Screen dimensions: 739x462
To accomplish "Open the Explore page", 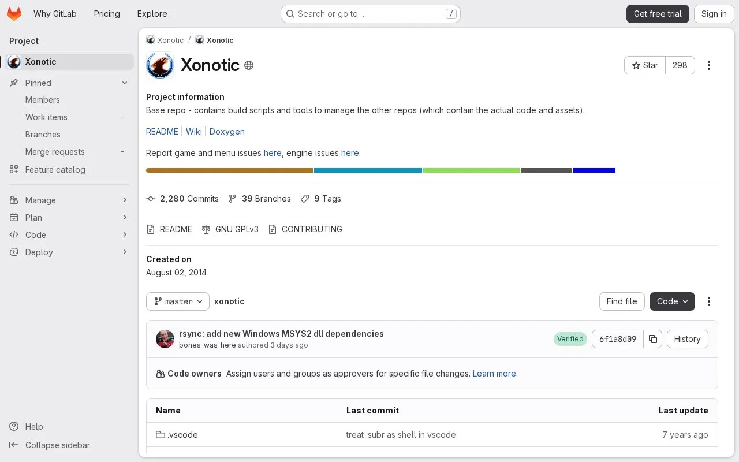I will [x=152, y=14].
